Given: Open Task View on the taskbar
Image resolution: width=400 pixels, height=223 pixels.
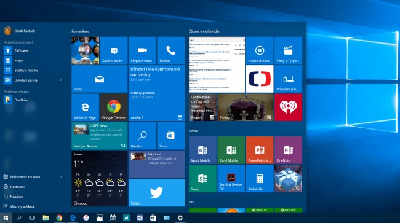Looking at the screenshot, I should pos(32,218).
